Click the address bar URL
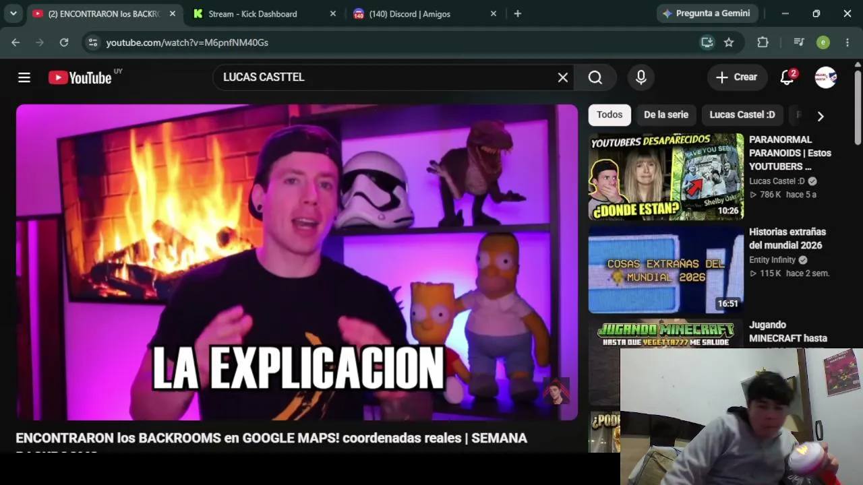 coord(187,42)
